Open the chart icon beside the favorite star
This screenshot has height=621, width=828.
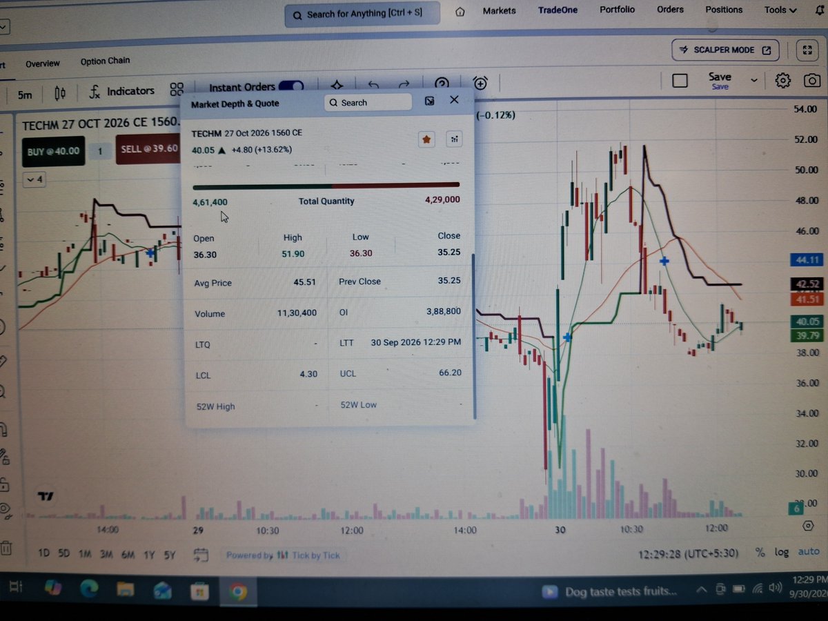pyautogui.click(x=454, y=139)
